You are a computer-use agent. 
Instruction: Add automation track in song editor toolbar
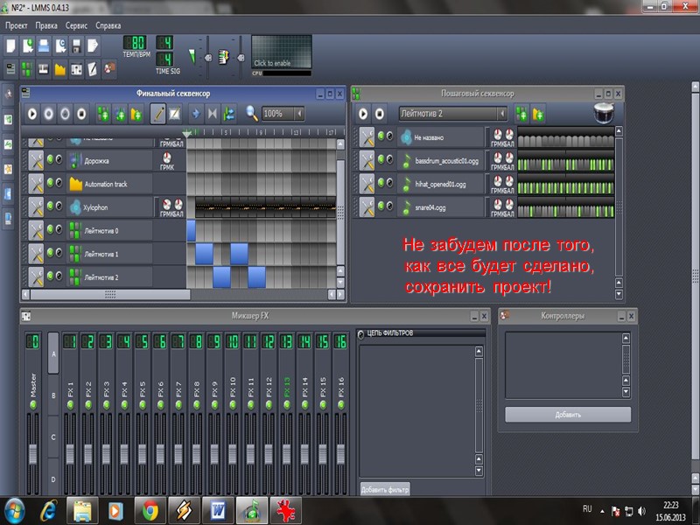[136, 115]
